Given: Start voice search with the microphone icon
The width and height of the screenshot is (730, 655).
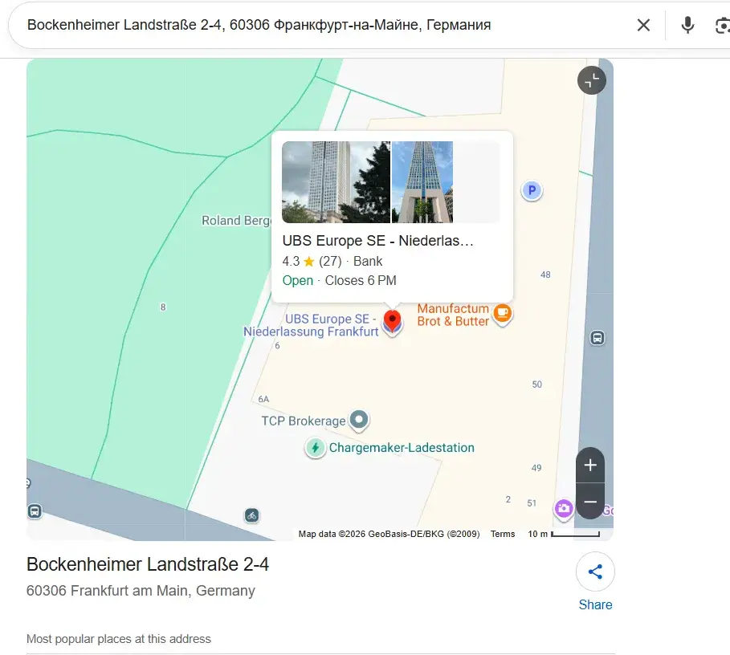Looking at the screenshot, I should click(x=687, y=25).
